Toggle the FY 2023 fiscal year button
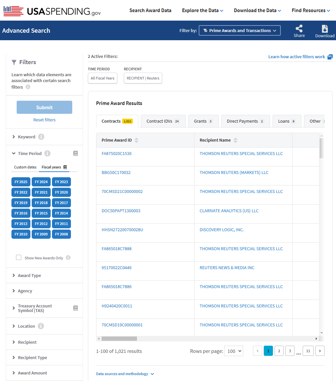The height and width of the screenshot is (381, 336). pos(61,182)
